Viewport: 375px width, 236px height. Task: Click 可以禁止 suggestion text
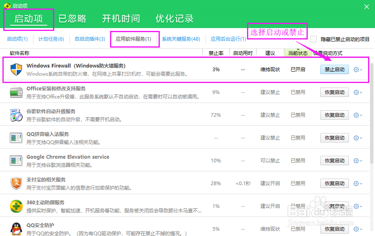[x=270, y=161]
